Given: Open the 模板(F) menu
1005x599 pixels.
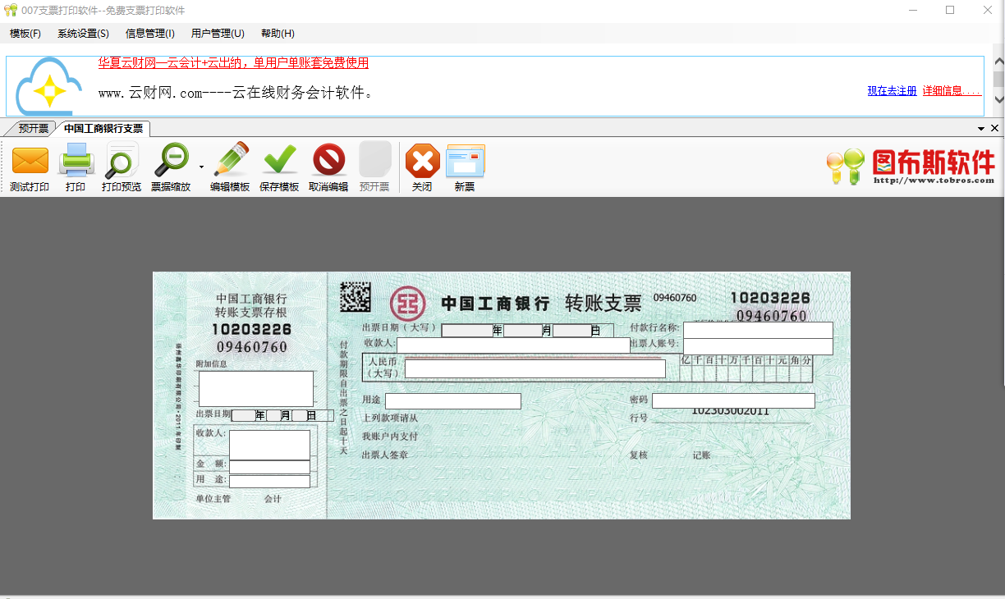Looking at the screenshot, I should tap(25, 34).
